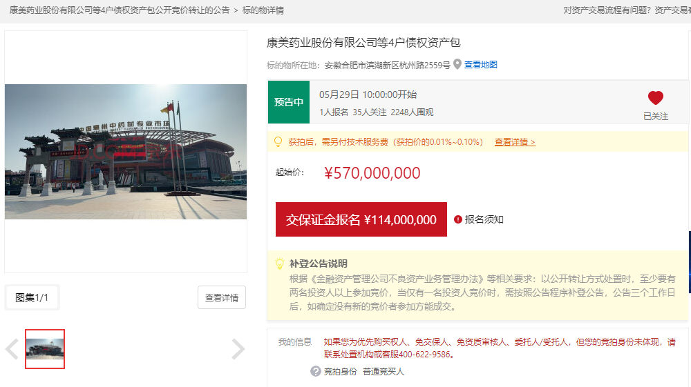
Task: Open the breadcrumb link 康美药业股份有限公司等4户债权资产包公开竞价转让的公告
Action: (120, 10)
